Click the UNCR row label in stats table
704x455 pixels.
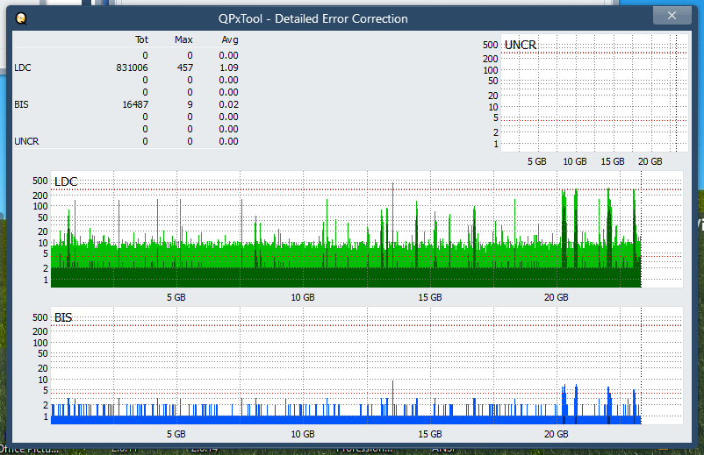[x=25, y=141]
